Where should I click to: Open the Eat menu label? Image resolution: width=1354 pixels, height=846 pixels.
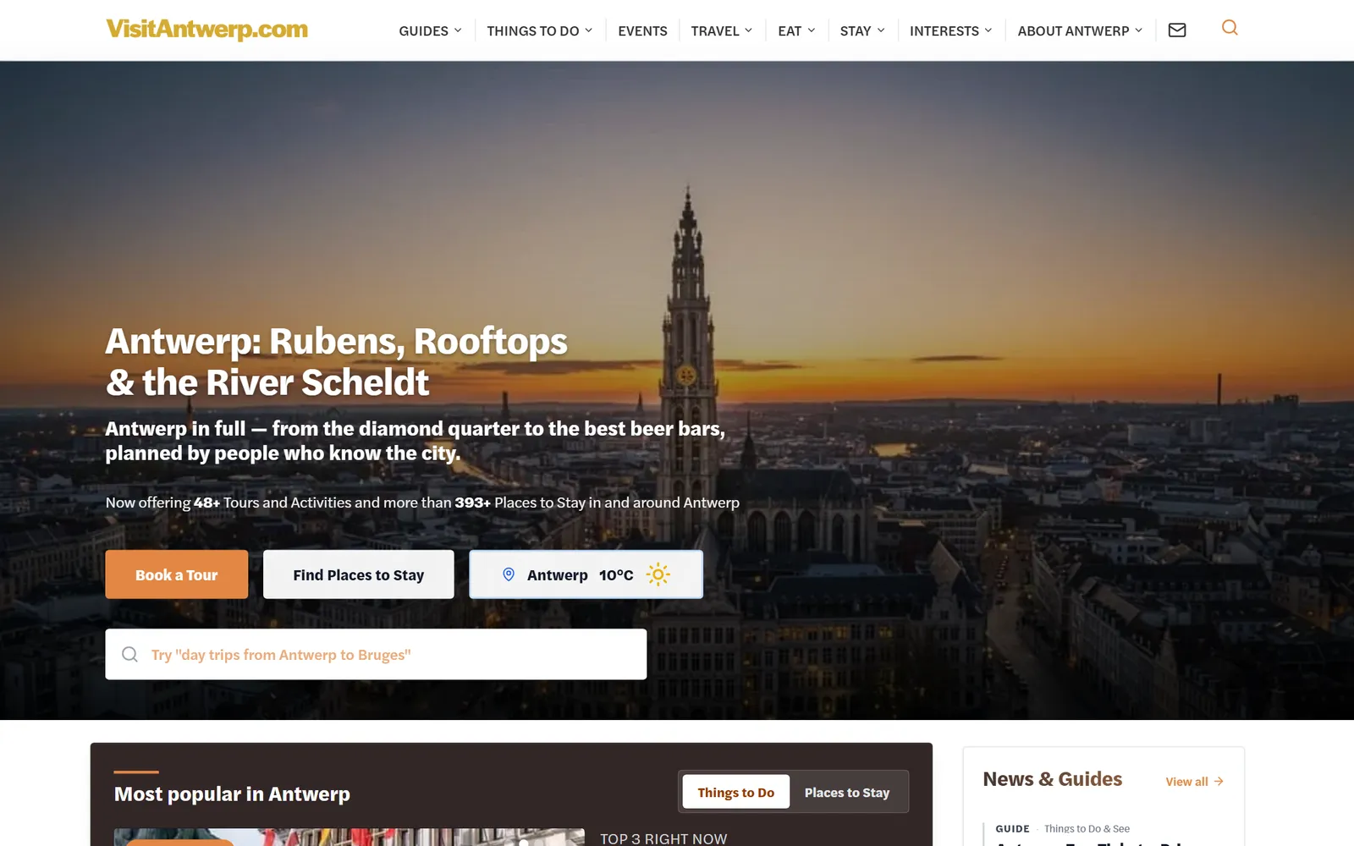tap(790, 31)
